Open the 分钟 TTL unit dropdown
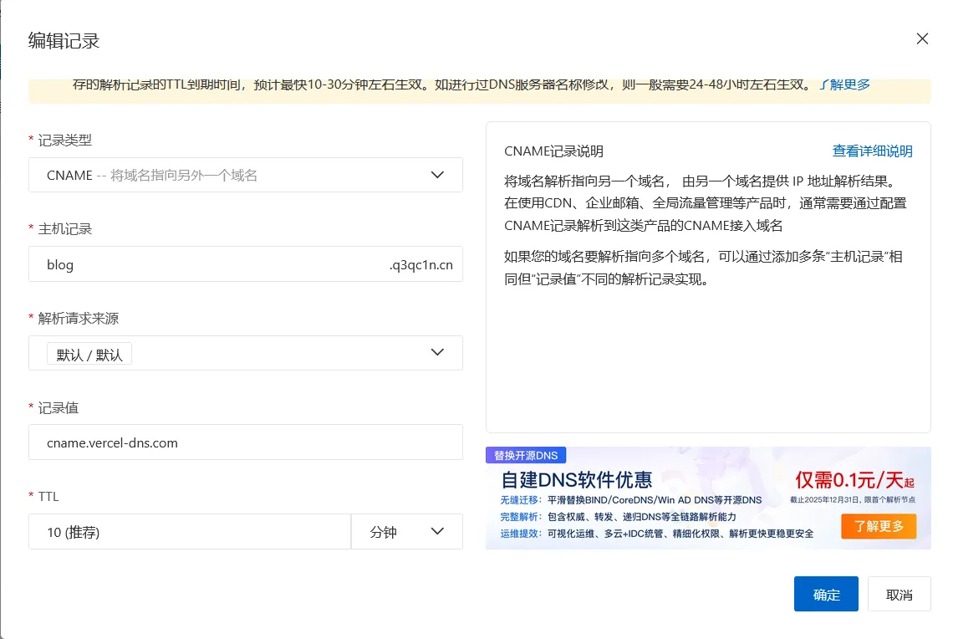The height and width of the screenshot is (639, 953). 406,532
